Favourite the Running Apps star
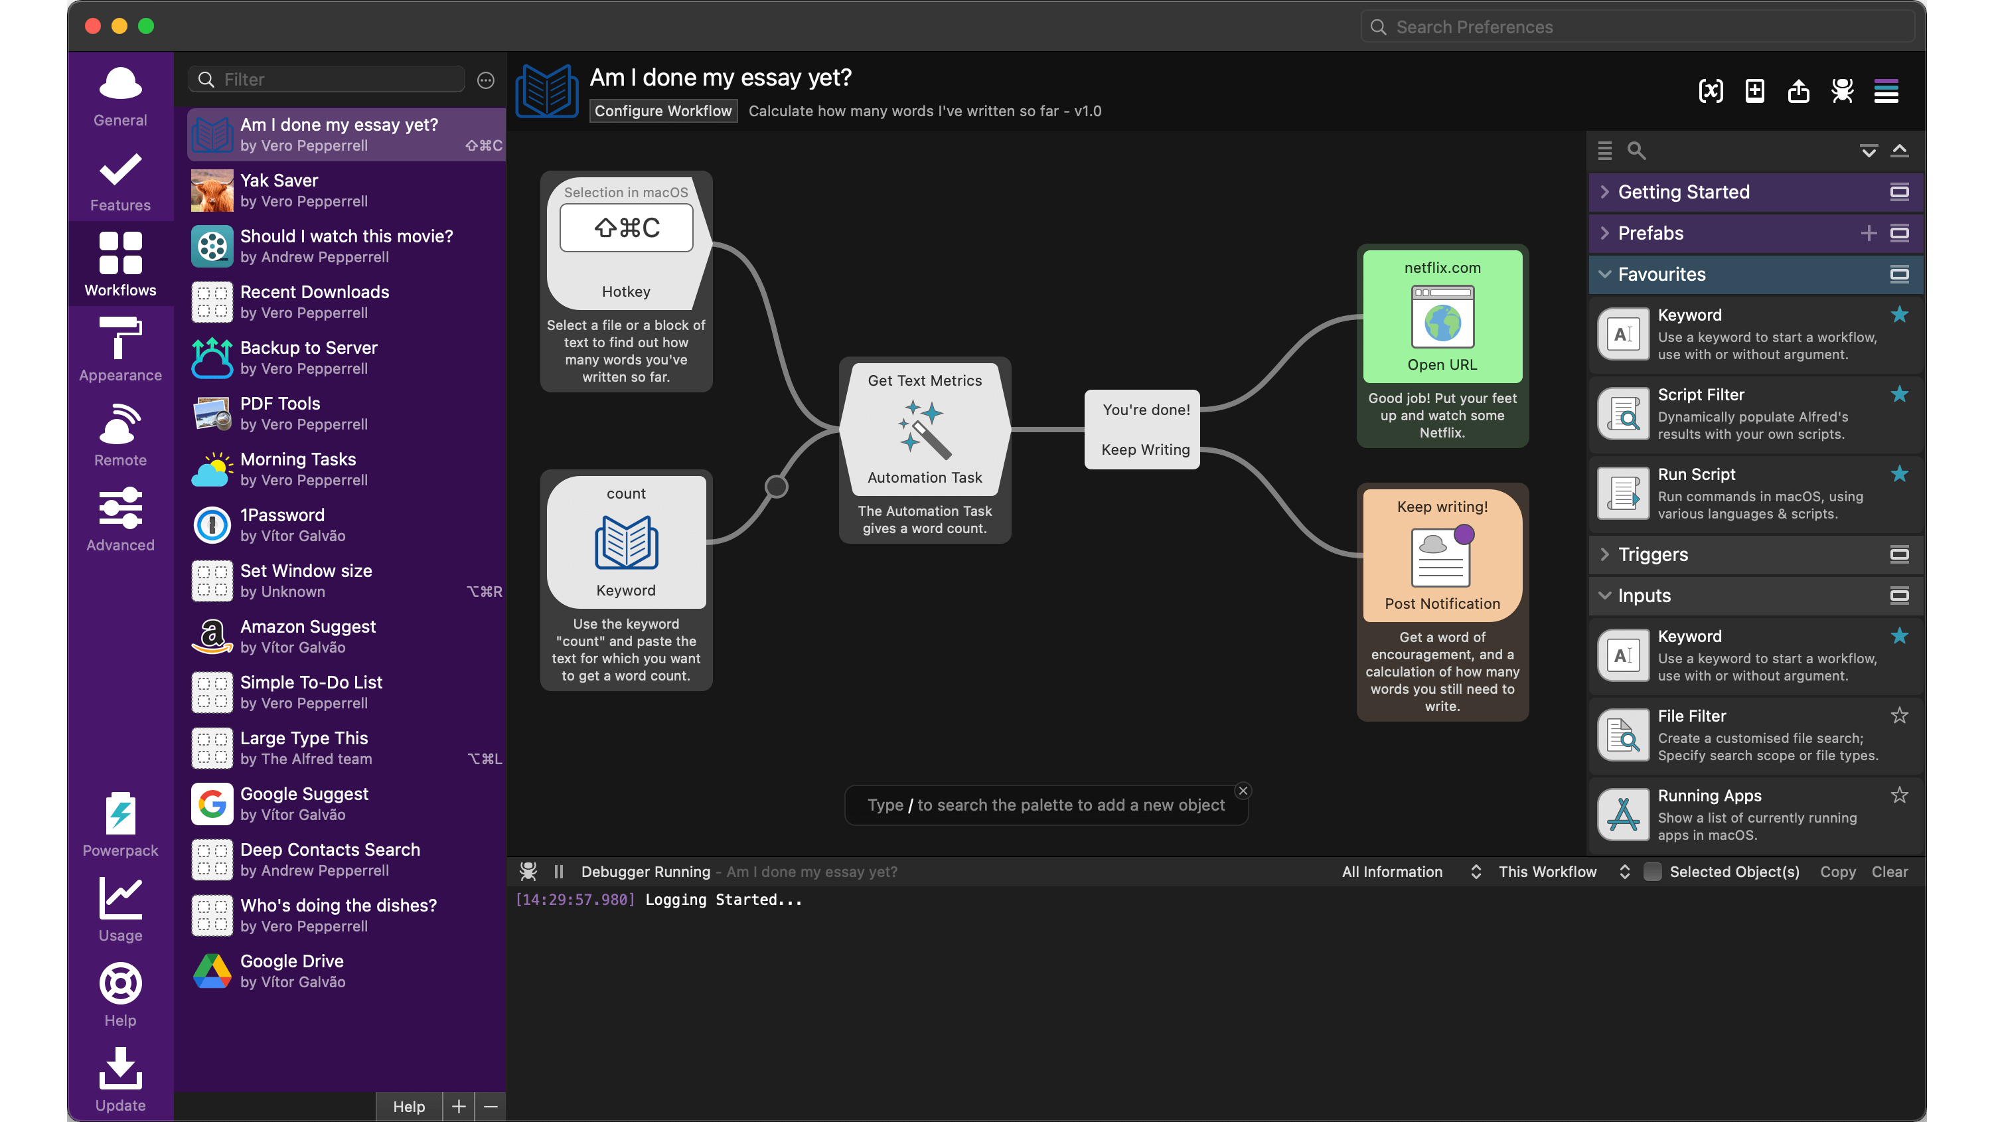This screenshot has height=1122, width=1994. 1900,795
